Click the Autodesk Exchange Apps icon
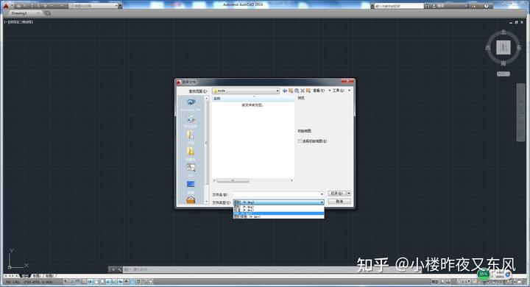530x287 pixels. point(467,6)
